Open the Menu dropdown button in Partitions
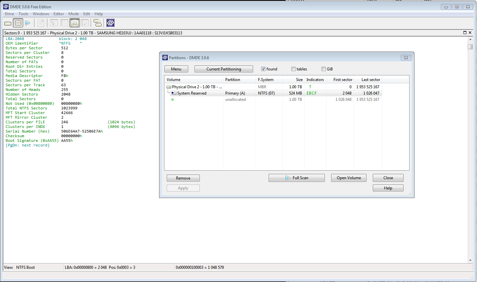Image resolution: width=477 pixels, height=282 pixels. tap(176, 69)
